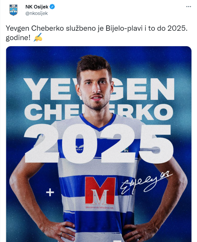197x242 pixels.
Task: Select the word Bijelo-plavi in the tweet
Action: 124,28
